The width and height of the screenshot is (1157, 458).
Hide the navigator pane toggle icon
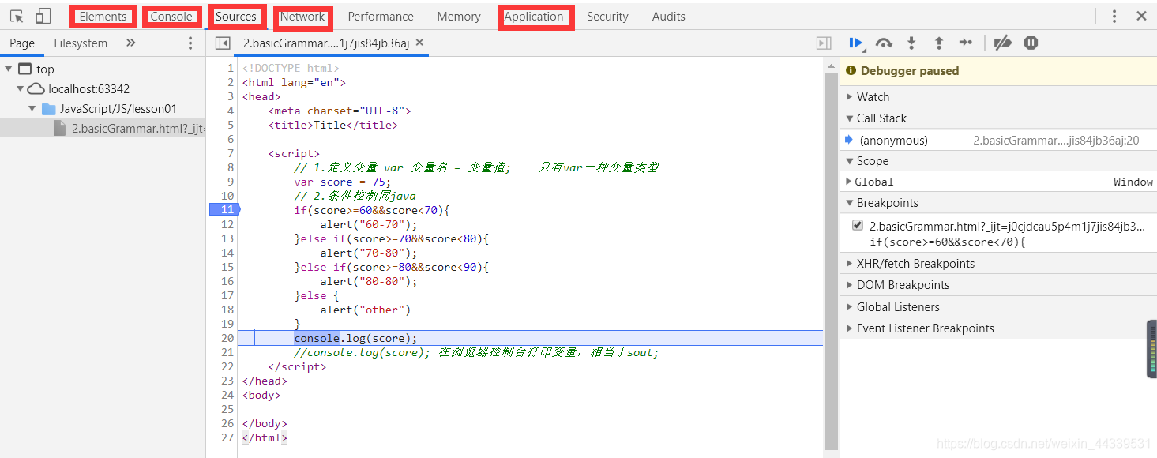223,43
